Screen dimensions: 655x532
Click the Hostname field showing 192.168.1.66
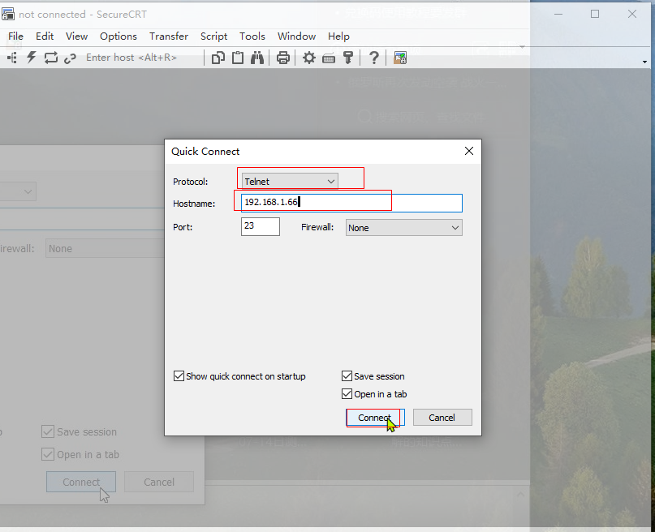pos(351,203)
